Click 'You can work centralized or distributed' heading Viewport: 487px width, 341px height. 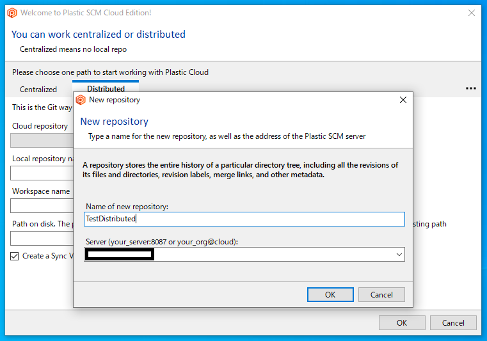pyautogui.click(x=99, y=34)
